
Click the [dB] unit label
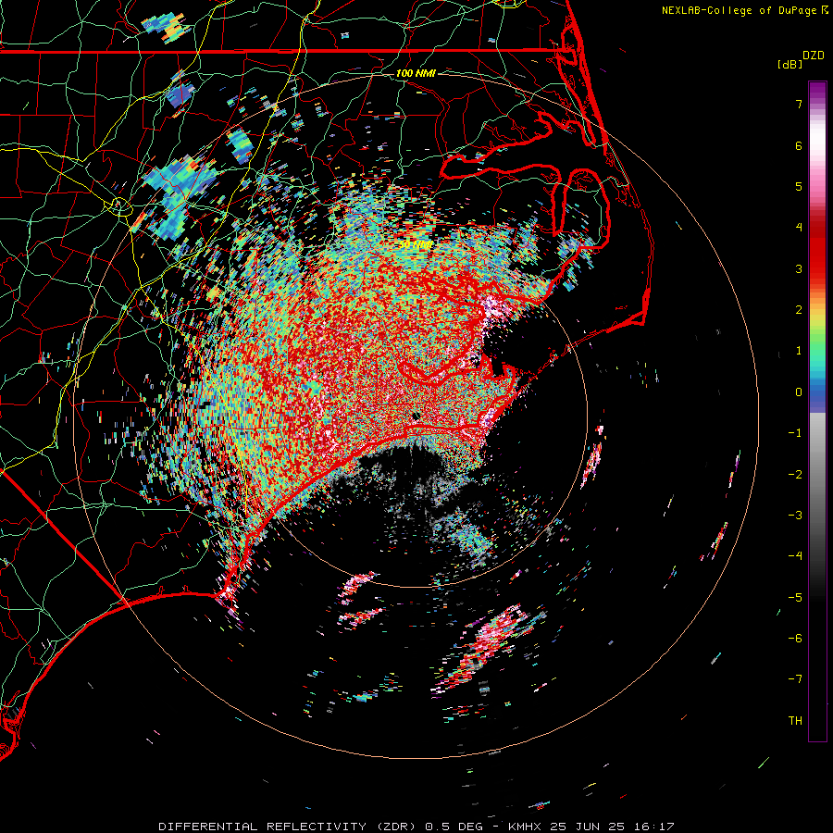[x=790, y=65]
